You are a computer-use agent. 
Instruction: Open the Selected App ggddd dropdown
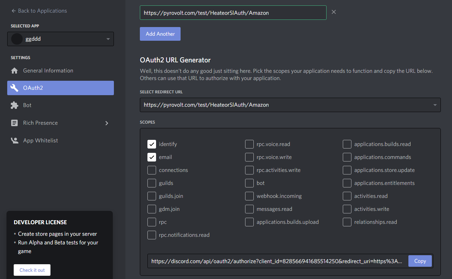pyautogui.click(x=108, y=39)
